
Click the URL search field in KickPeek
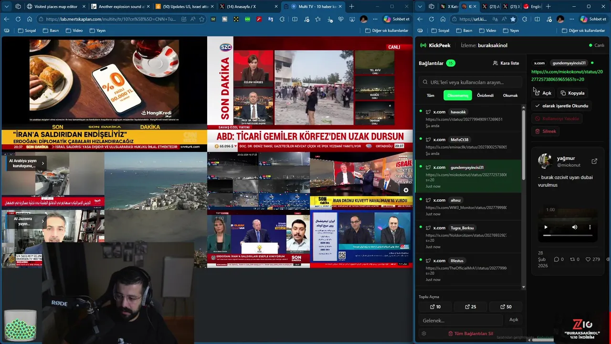(x=470, y=82)
